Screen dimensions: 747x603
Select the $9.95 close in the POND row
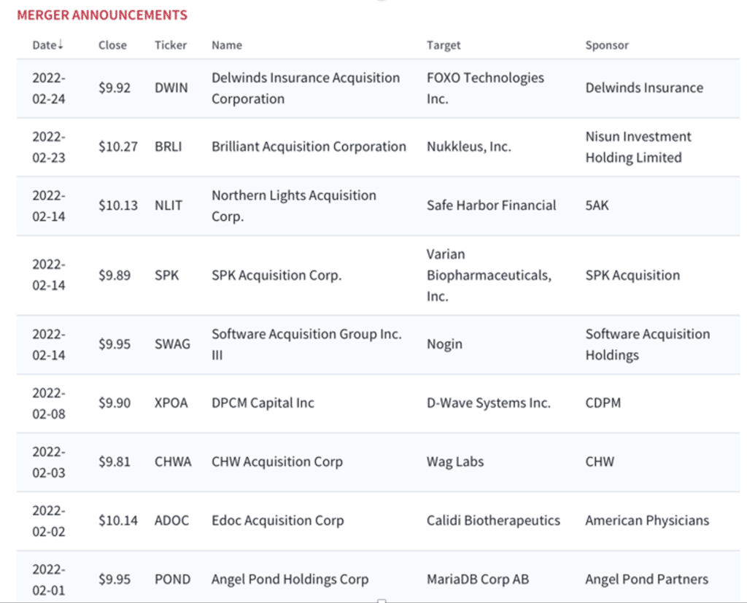tap(115, 579)
